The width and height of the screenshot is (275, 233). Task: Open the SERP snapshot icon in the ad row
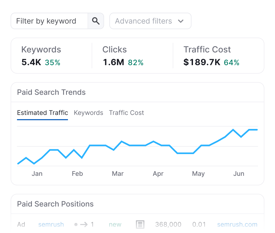pos(140,225)
